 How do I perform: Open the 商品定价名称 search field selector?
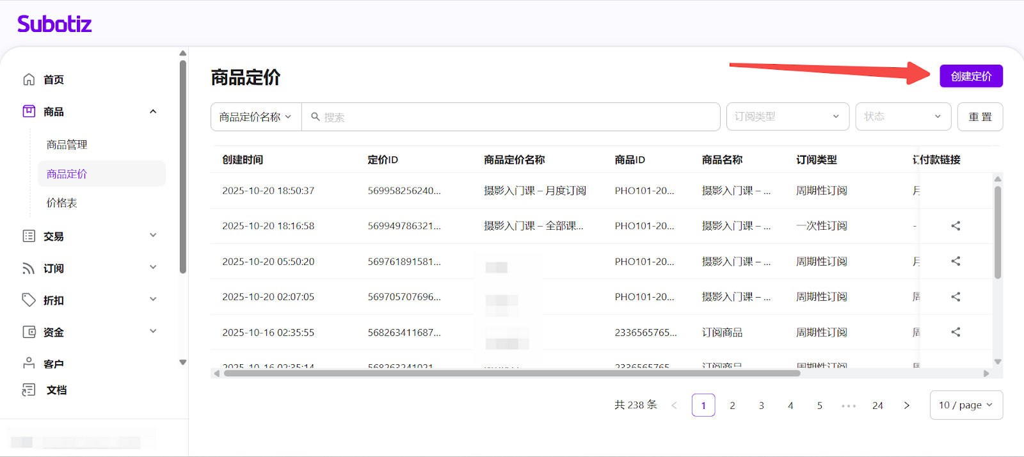tap(255, 117)
